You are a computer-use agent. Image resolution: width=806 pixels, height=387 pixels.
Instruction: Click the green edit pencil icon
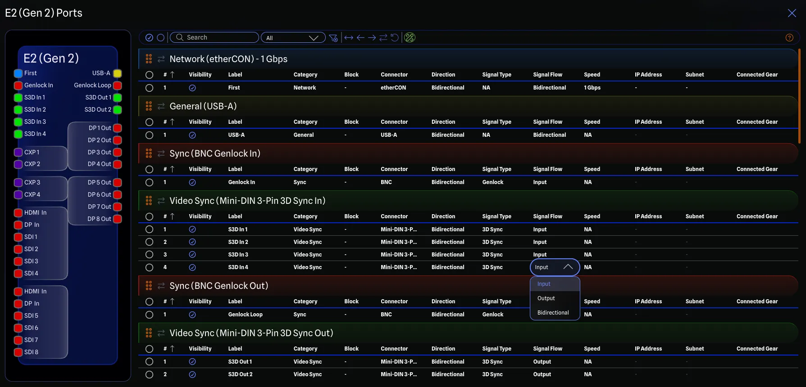click(x=410, y=37)
